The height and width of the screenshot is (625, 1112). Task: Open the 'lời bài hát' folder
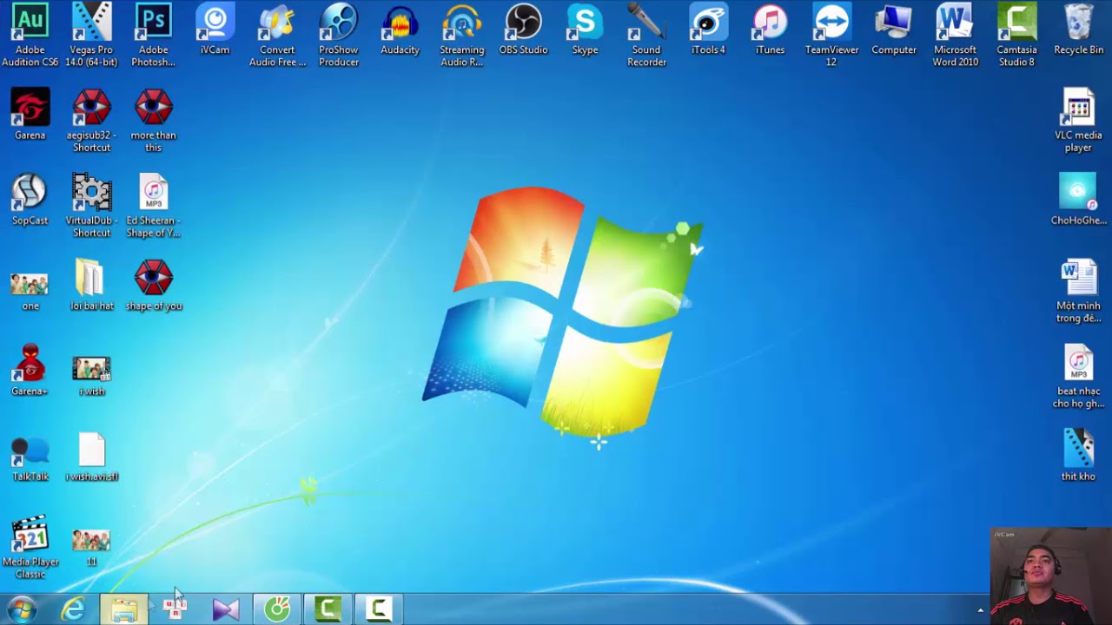click(91, 286)
